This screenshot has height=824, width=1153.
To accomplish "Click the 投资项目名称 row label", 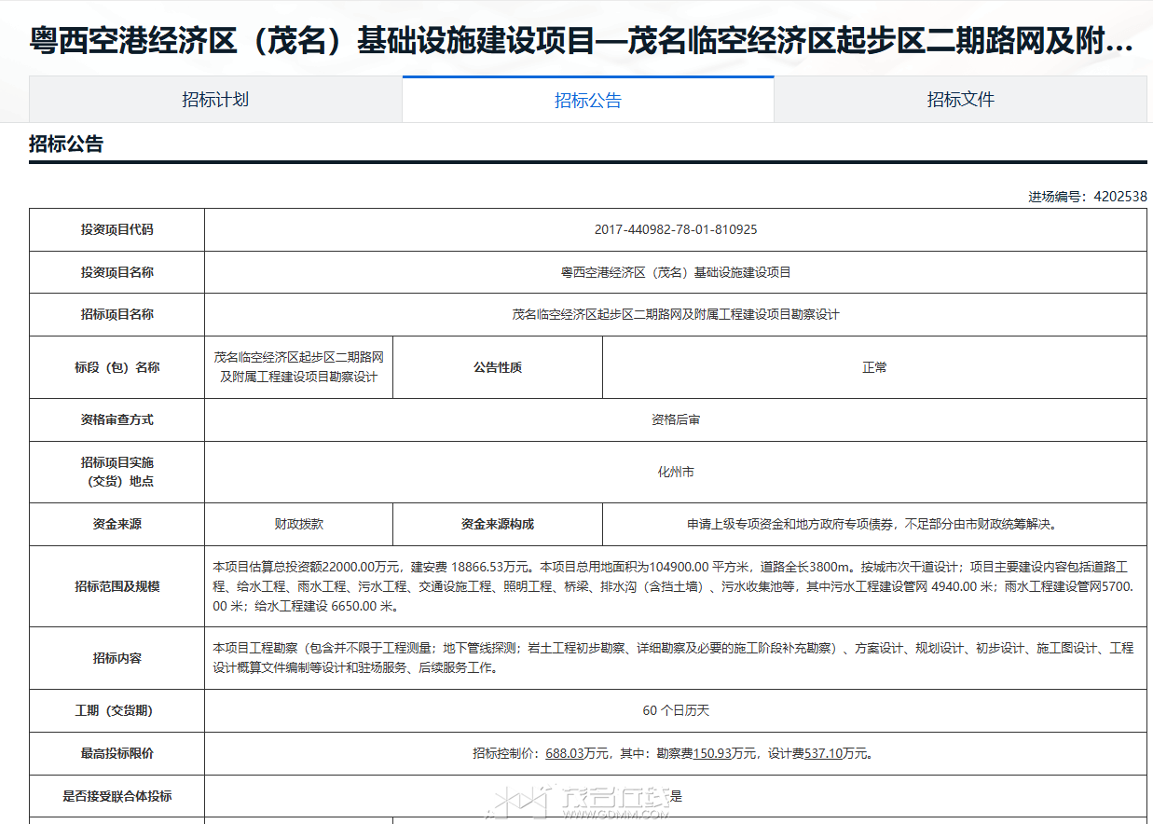I will (x=117, y=272).
